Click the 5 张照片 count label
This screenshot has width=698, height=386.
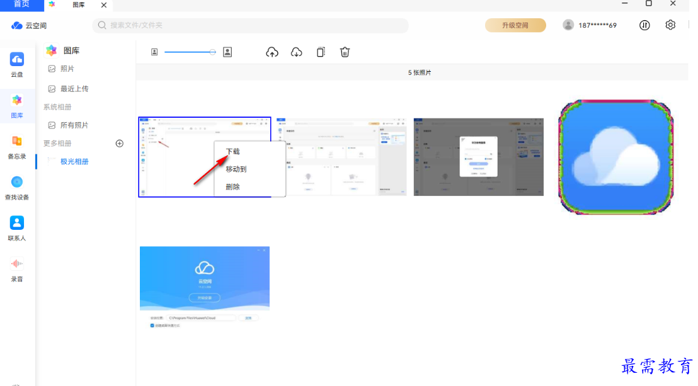point(420,72)
